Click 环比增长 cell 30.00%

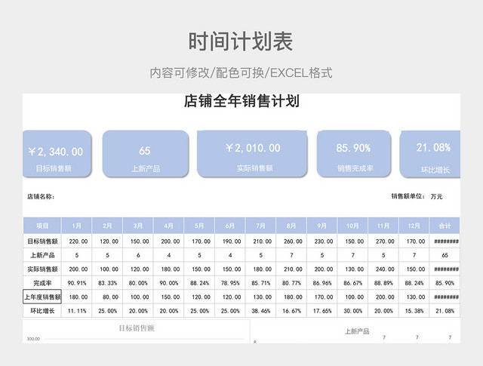(x=352, y=311)
